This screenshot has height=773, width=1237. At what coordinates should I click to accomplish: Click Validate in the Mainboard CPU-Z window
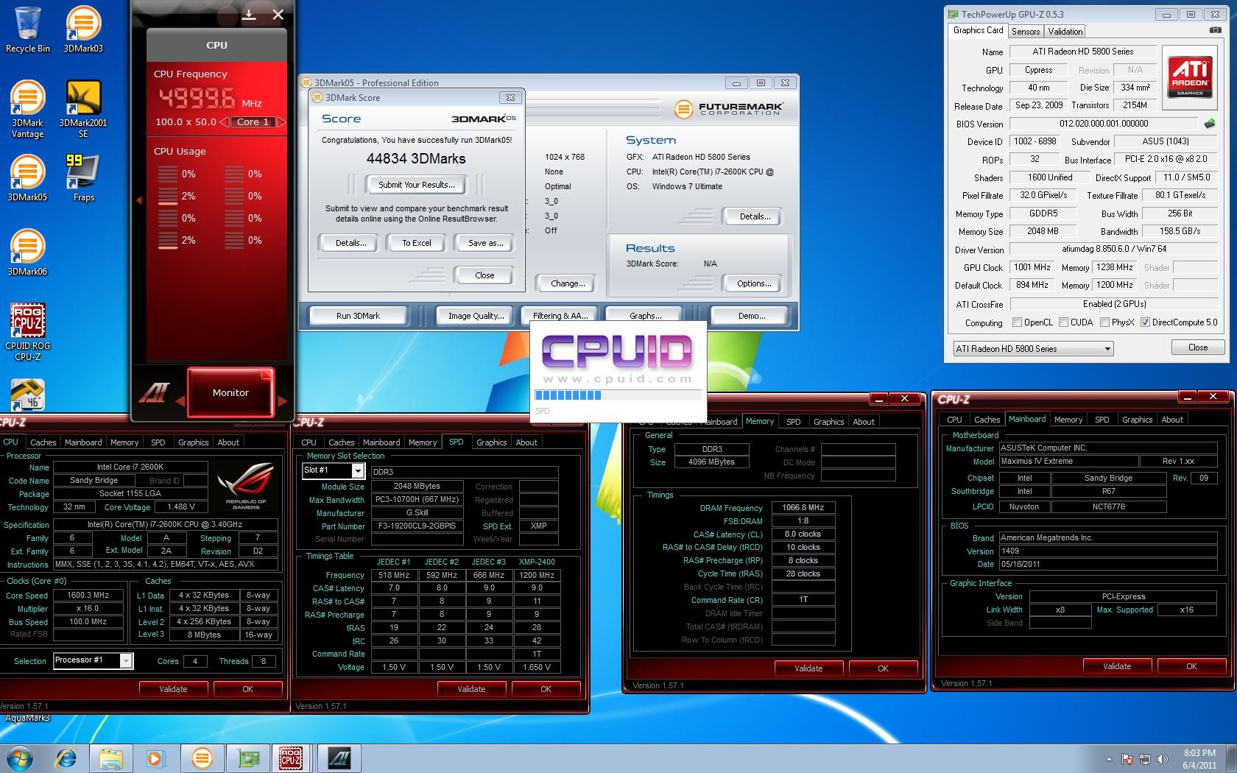1117,666
